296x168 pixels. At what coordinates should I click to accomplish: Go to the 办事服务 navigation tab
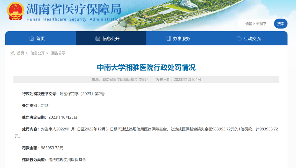coord(181,38)
